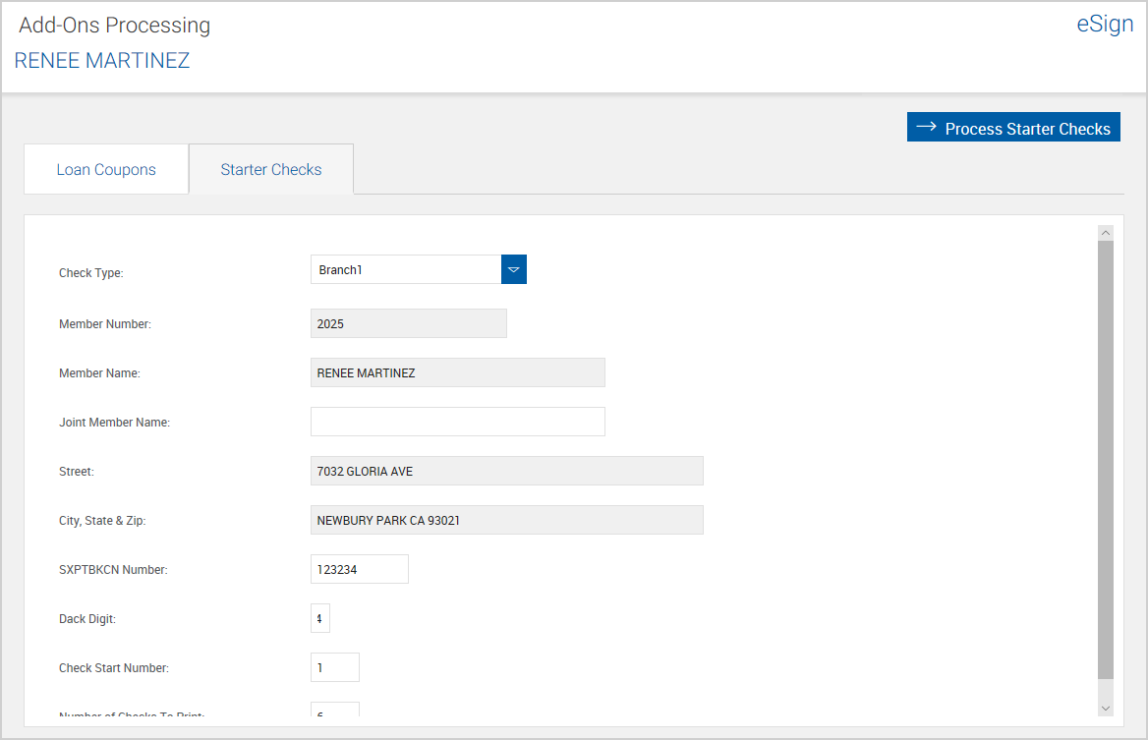Switch to the Loan Coupons tab
The image size is (1148, 740).
[x=106, y=169]
